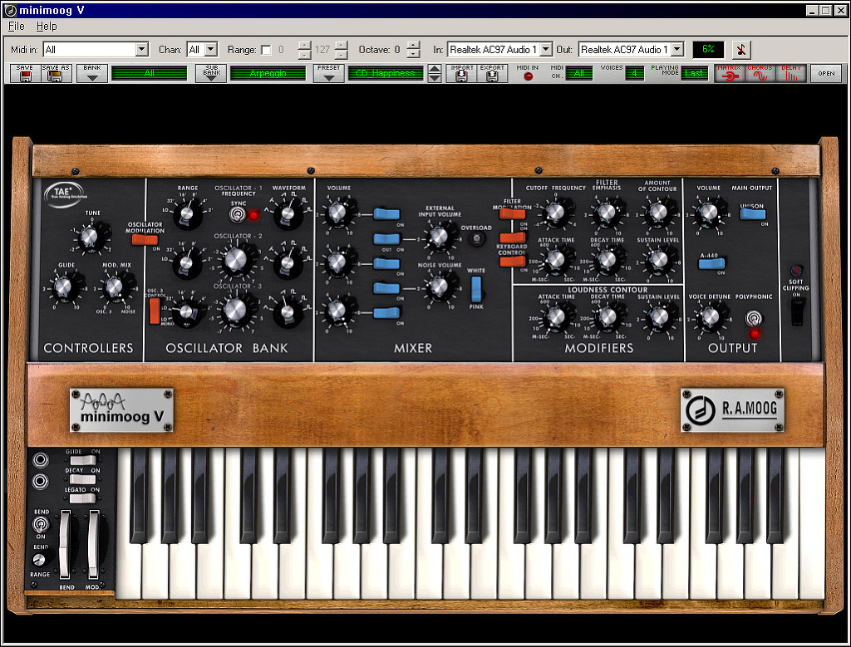Check the Range checkbox
This screenshot has width=851, height=647.
coord(266,50)
